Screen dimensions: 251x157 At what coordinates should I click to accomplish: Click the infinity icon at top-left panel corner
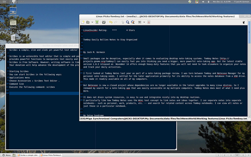4,2
